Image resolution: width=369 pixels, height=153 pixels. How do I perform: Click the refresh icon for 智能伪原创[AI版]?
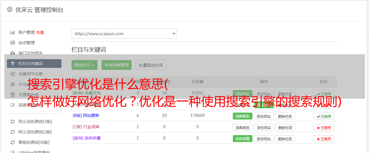tap(12, 142)
